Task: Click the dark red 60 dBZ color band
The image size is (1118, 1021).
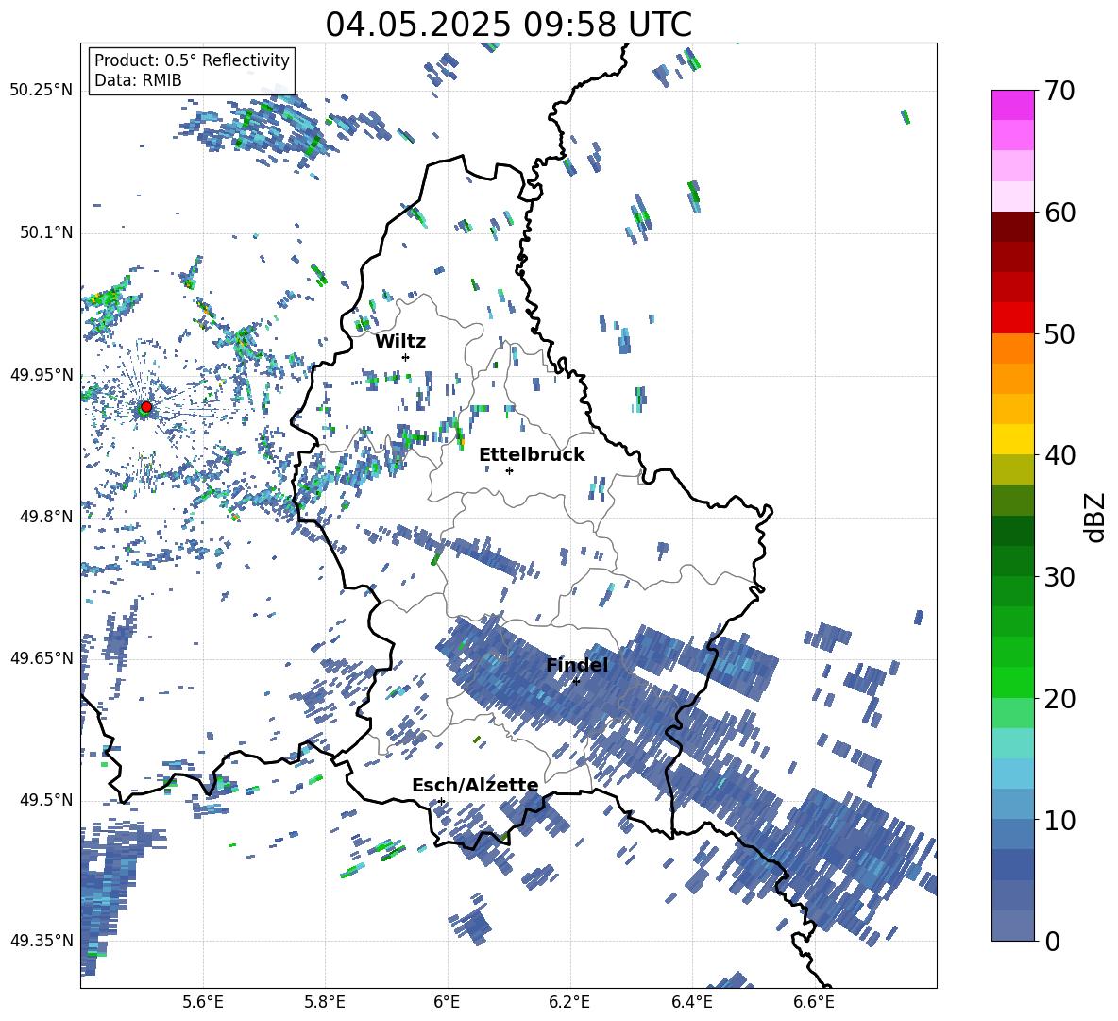Action: (1012, 227)
